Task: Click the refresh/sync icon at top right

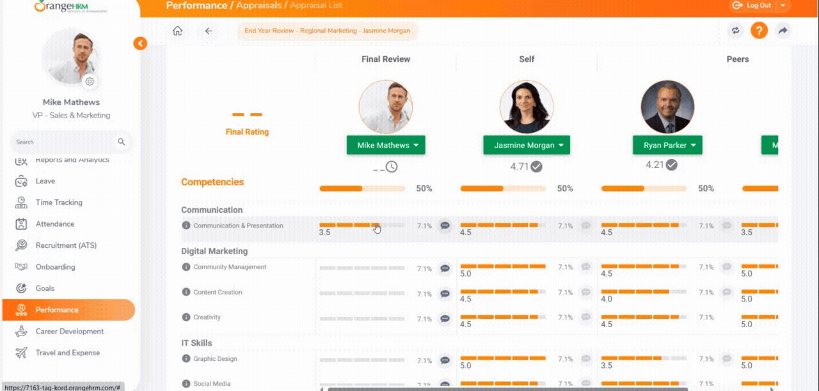Action: [x=736, y=31]
